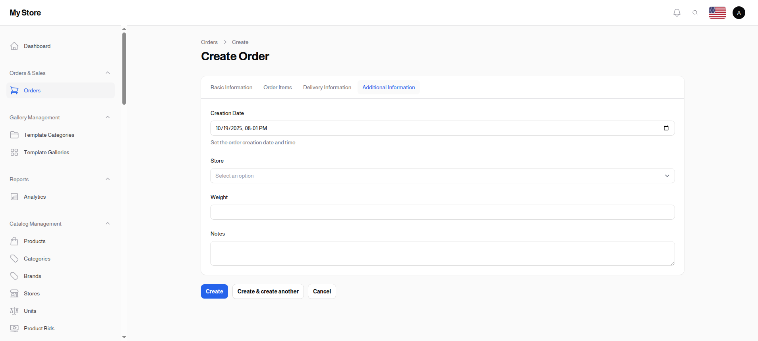Switch to the Delivery Information tab
The image size is (758, 341).
[327, 87]
